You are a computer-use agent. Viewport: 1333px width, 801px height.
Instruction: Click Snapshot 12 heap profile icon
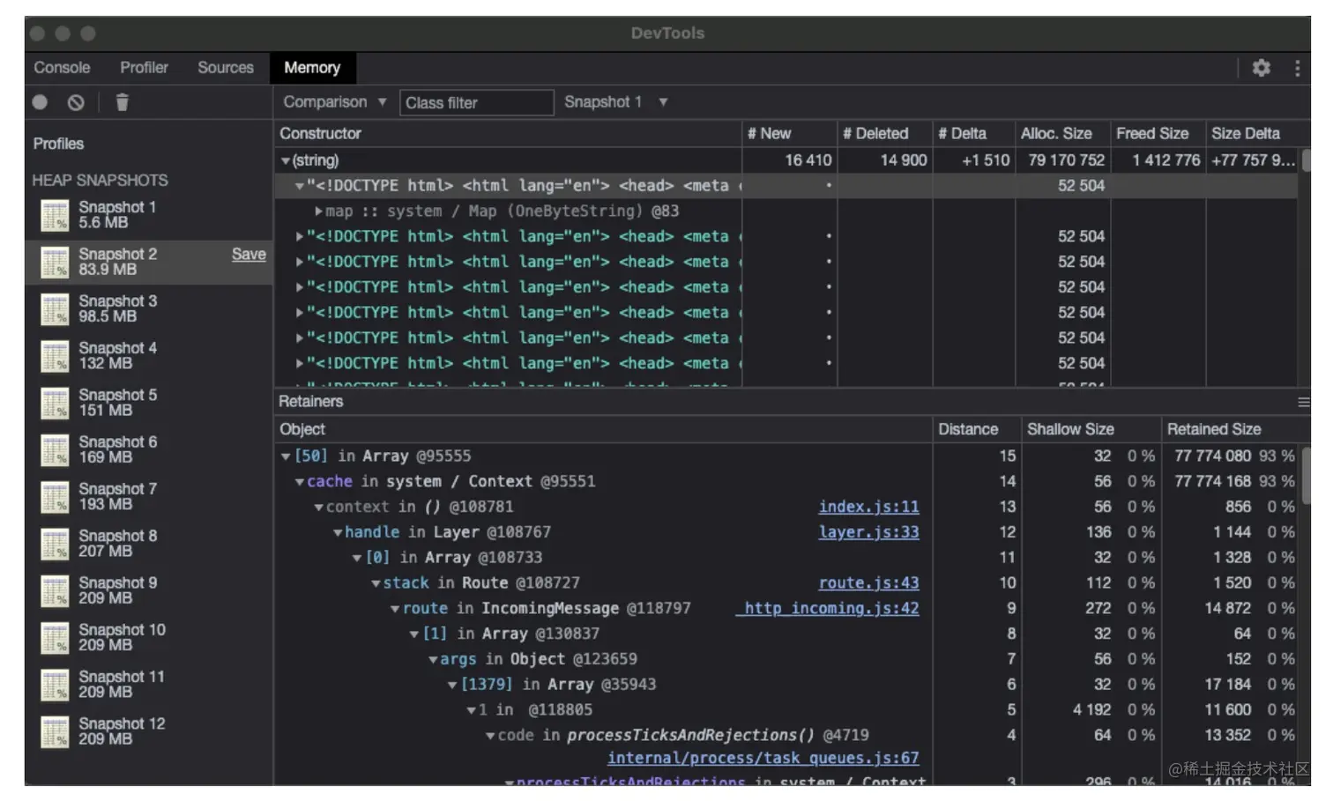(x=55, y=731)
